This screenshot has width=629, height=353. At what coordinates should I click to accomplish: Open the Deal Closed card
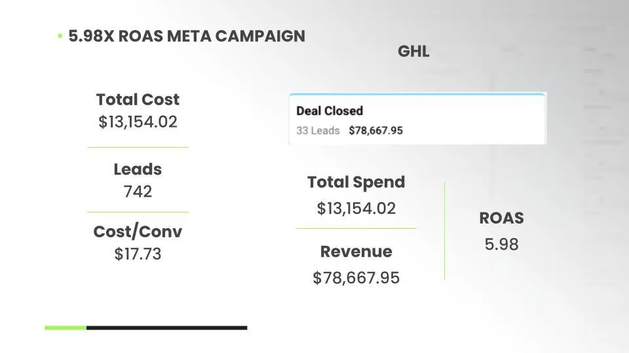click(417, 119)
